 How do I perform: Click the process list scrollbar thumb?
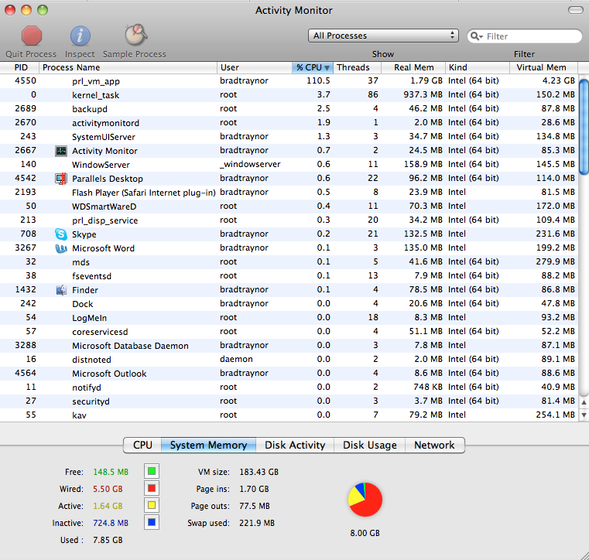point(584,127)
